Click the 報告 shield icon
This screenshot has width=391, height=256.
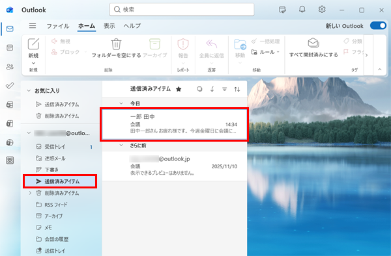[182, 45]
